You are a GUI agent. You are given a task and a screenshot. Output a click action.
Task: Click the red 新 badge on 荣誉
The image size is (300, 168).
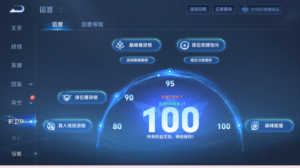point(32,97)
